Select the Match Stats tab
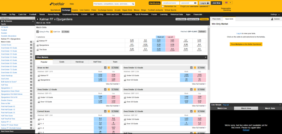The width and height of the screenshot is (282, 134). coord(270,108)
